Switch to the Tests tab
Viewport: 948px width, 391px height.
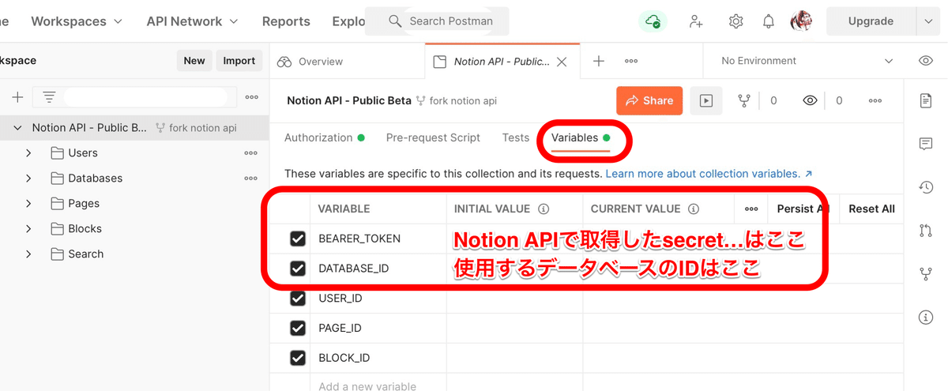pos(516,137)
